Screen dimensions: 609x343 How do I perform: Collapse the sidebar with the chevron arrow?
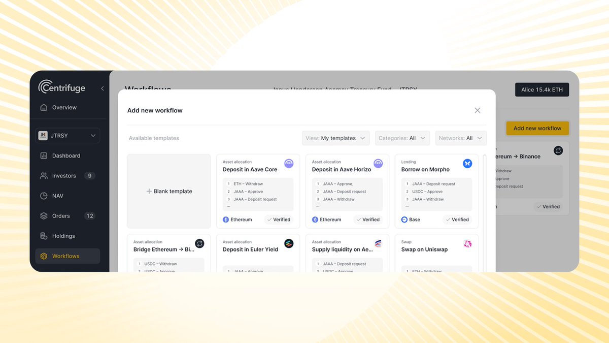(x=102, y=88)
